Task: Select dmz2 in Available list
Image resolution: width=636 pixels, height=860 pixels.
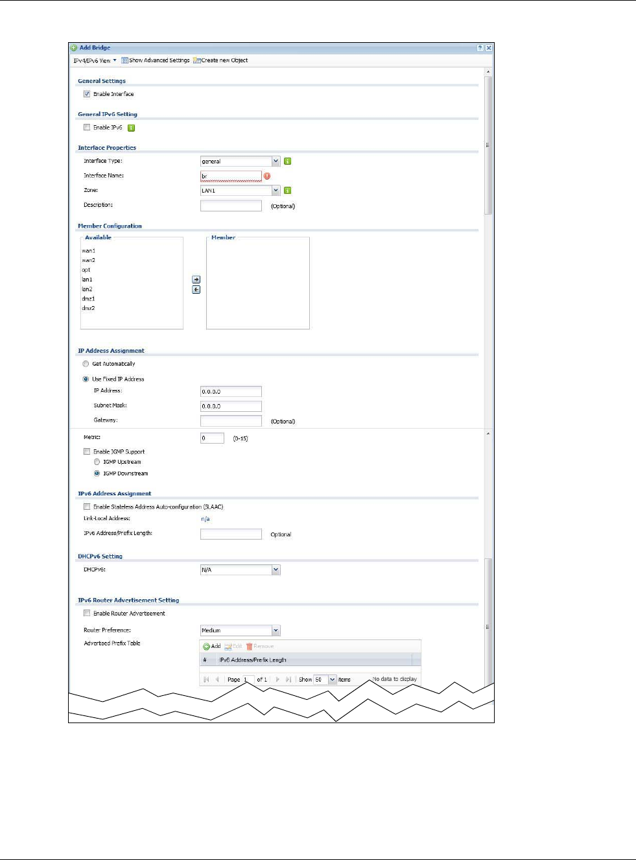Action: (x=89, y=309)
